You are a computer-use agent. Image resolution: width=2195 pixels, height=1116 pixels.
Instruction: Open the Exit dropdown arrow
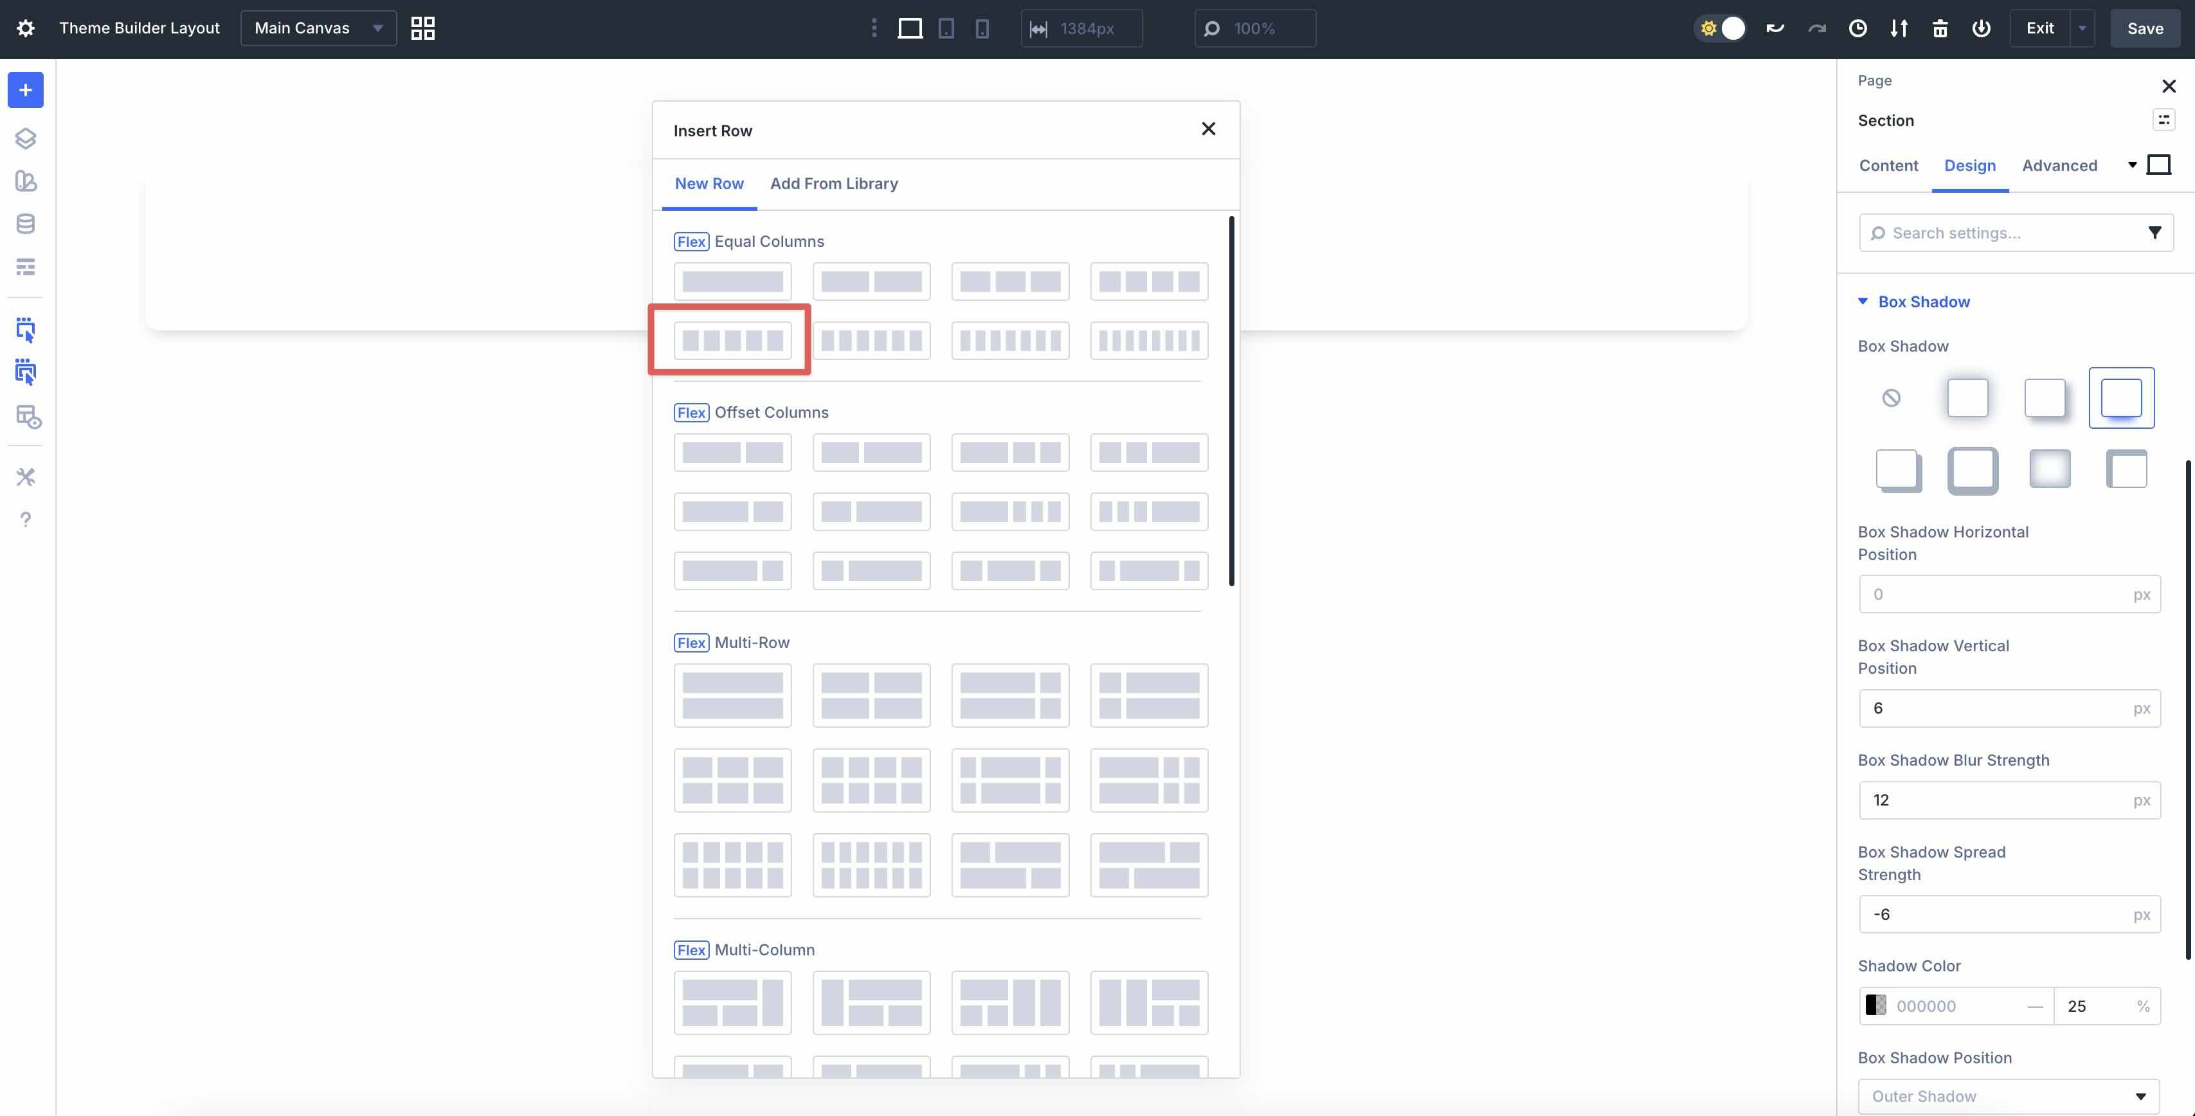pyautogui.click(x=2082, y=27)
